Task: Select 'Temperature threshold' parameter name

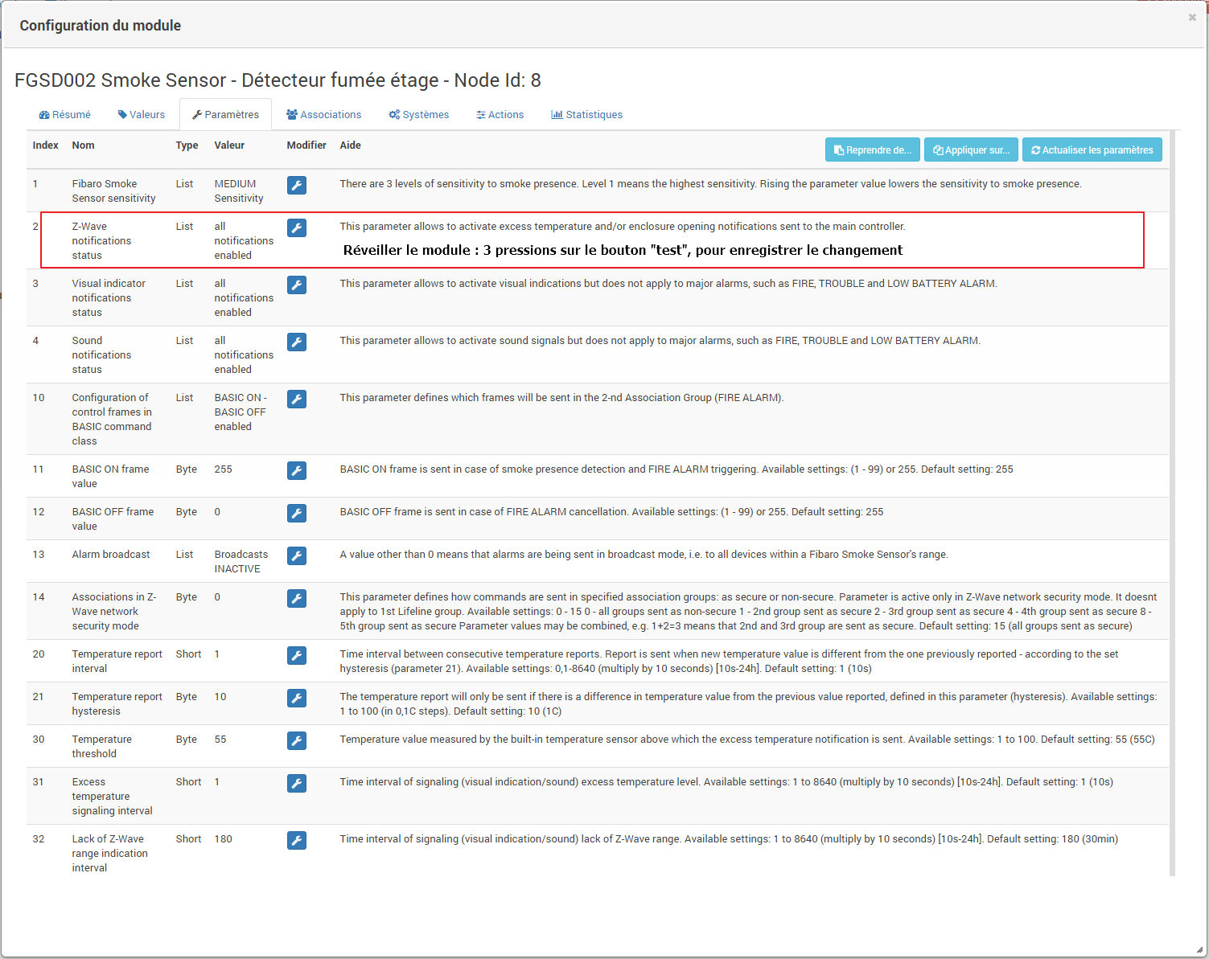Action: (x=102, y=747)
